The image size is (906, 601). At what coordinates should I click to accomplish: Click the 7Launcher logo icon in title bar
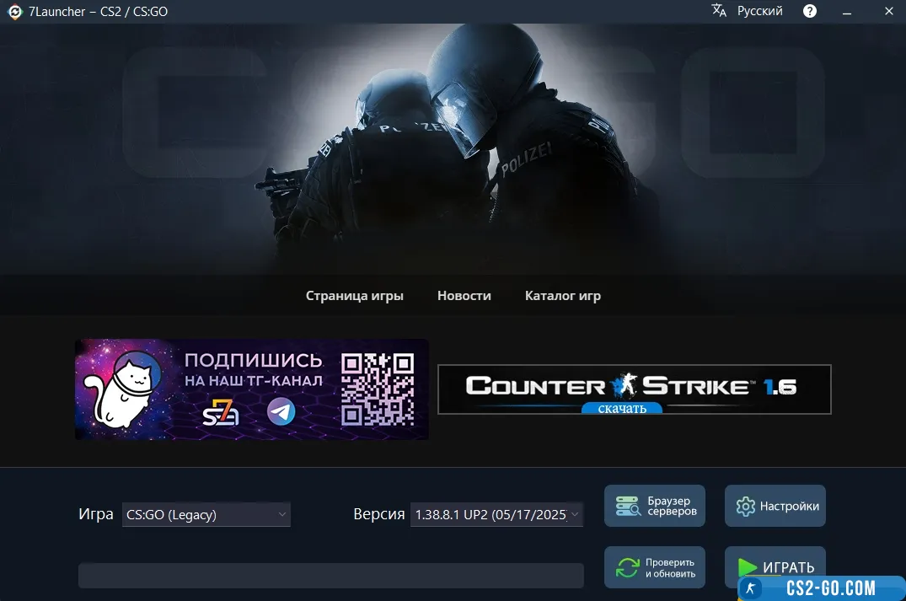coord(14,12)
